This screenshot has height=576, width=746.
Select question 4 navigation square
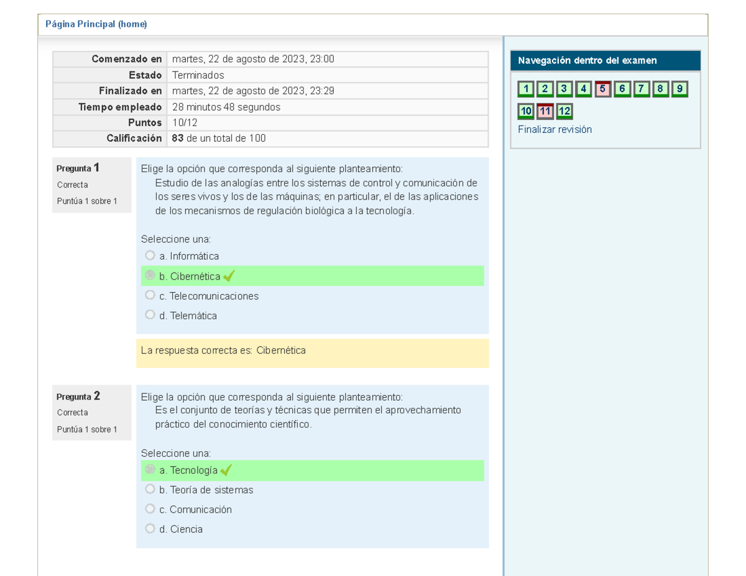tap(583, 89)
